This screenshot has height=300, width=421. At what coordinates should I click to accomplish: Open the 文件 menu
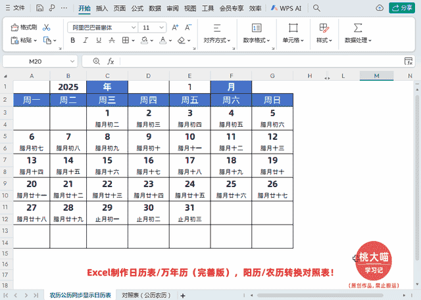15,8
